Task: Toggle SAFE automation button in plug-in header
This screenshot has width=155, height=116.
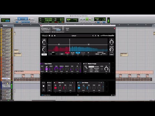Action: [63, 30]
